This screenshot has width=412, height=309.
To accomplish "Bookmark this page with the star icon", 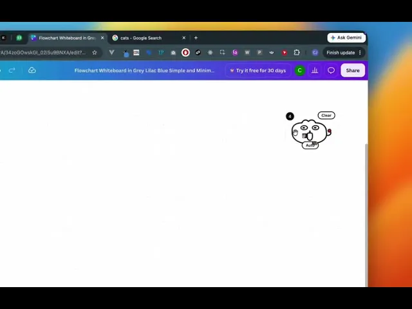I will pos(95,53).
